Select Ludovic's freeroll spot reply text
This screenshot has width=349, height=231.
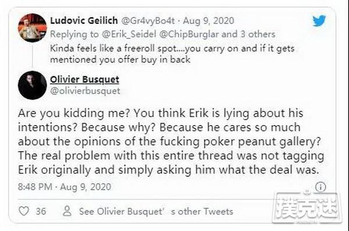tap(172, 54)
